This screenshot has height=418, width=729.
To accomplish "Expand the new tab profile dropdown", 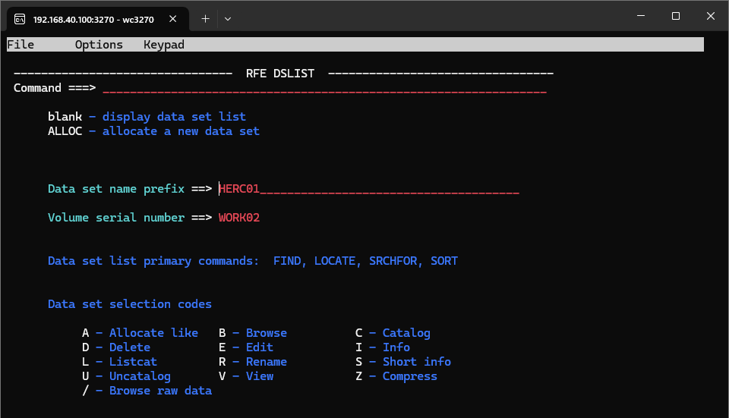I will (x=228, y=19).
